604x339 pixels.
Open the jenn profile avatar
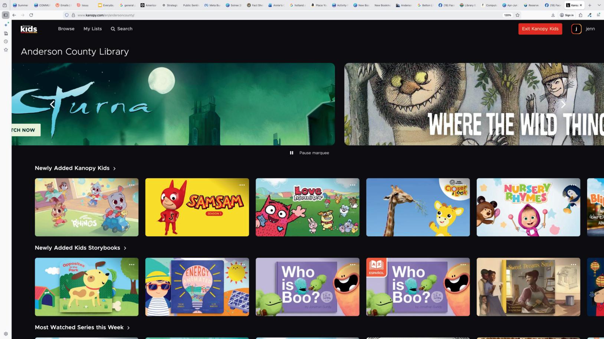coord(576,29)
